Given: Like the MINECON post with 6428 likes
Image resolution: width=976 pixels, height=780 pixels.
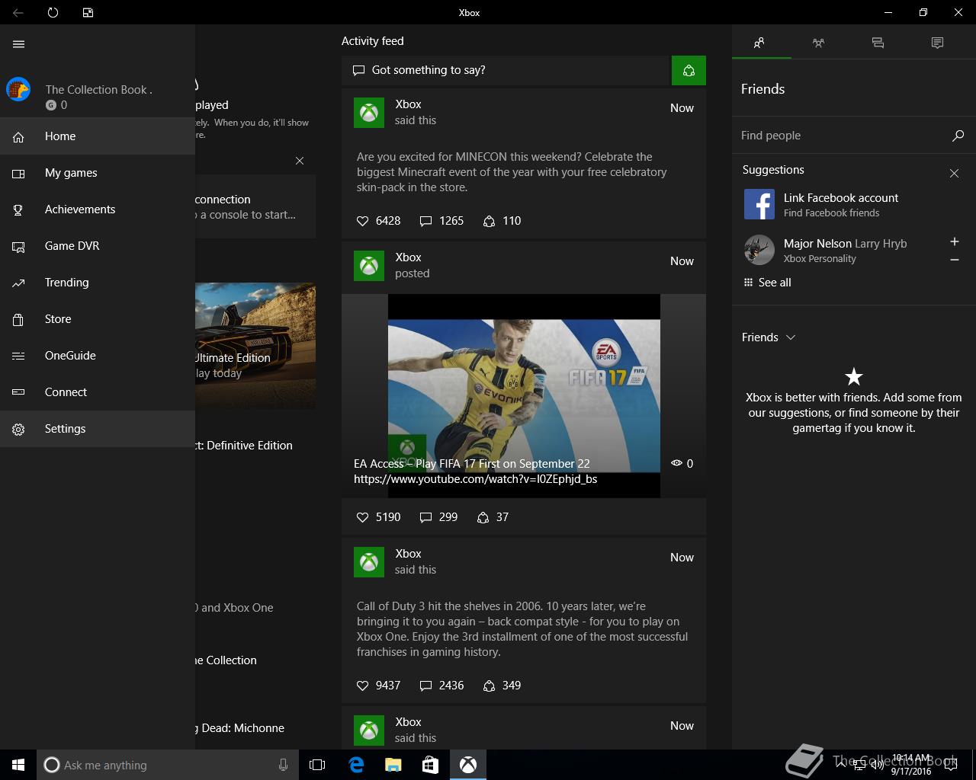Looking at the screenshot, I should [x=378, y=221].
